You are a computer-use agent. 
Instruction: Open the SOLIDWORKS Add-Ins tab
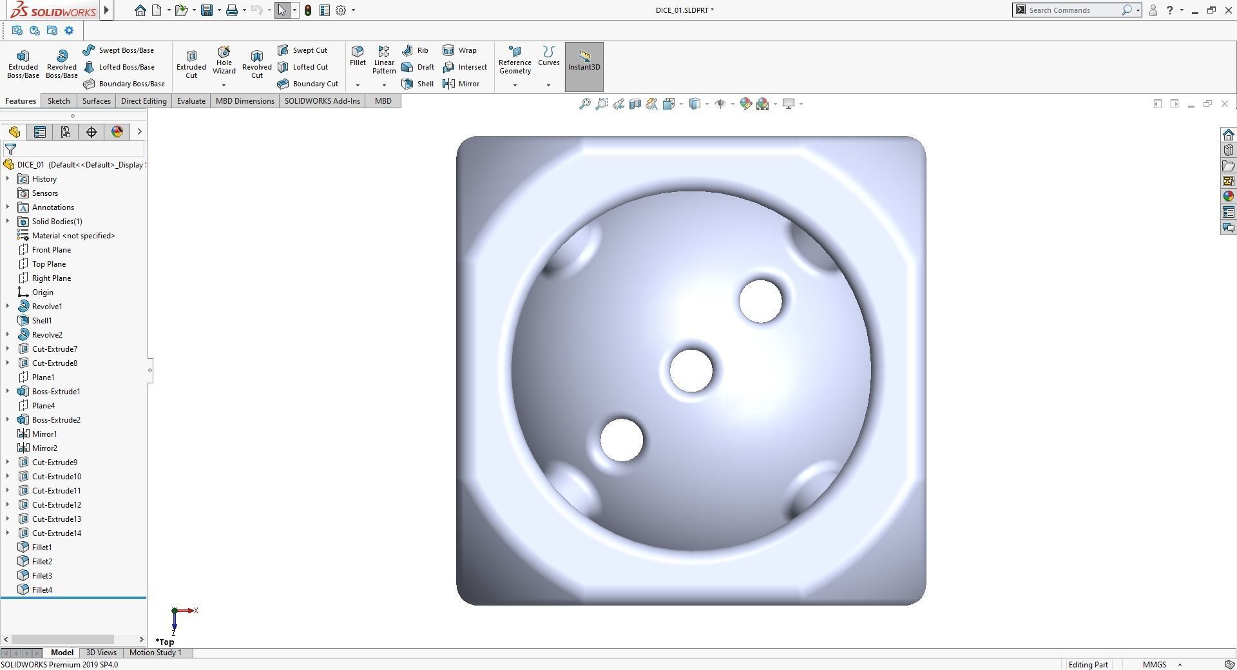point(322,101)
